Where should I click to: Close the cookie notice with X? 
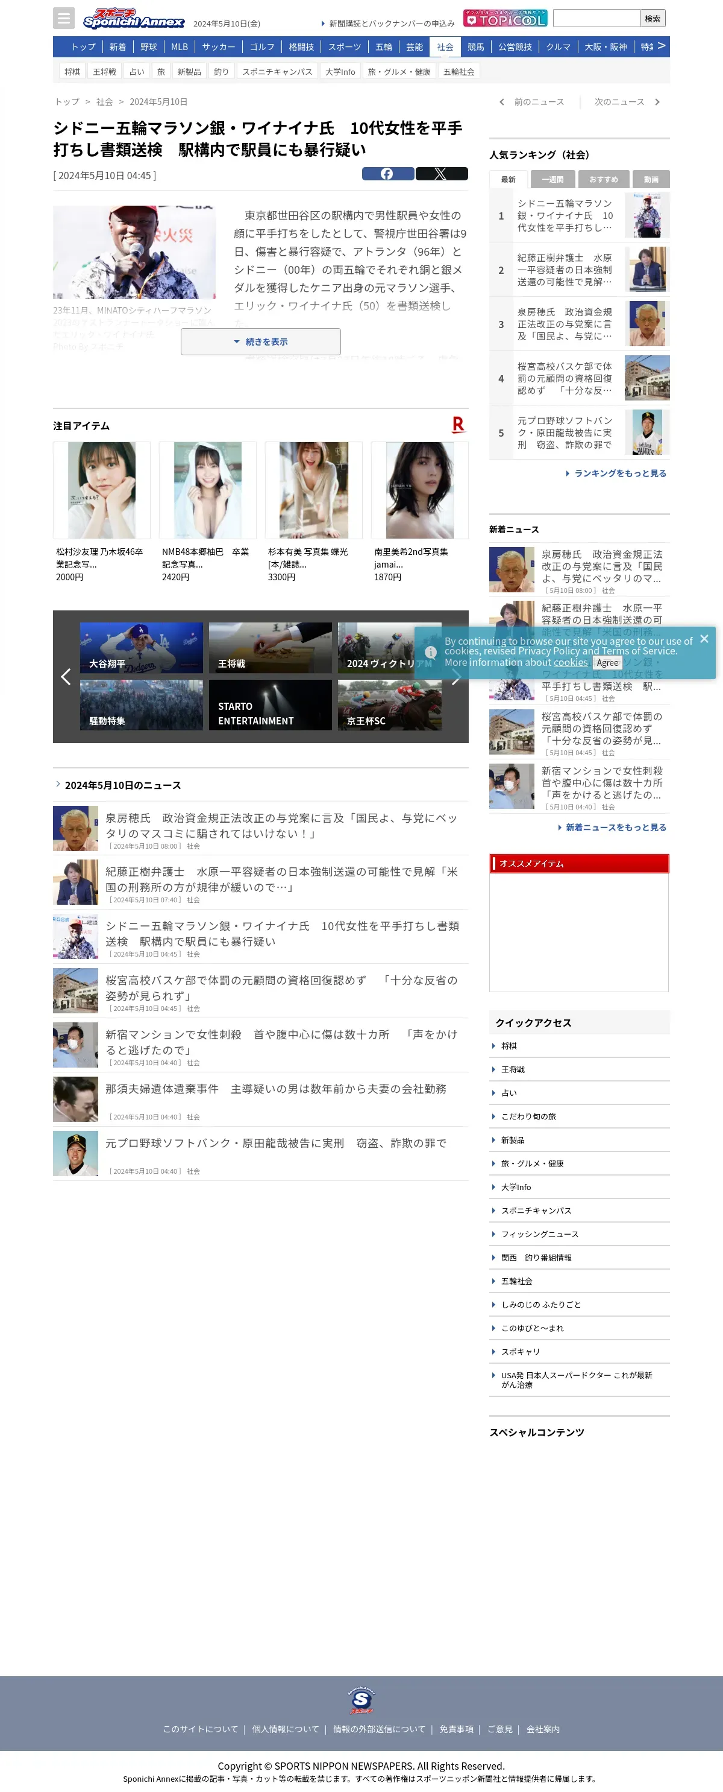click(704, 639)
